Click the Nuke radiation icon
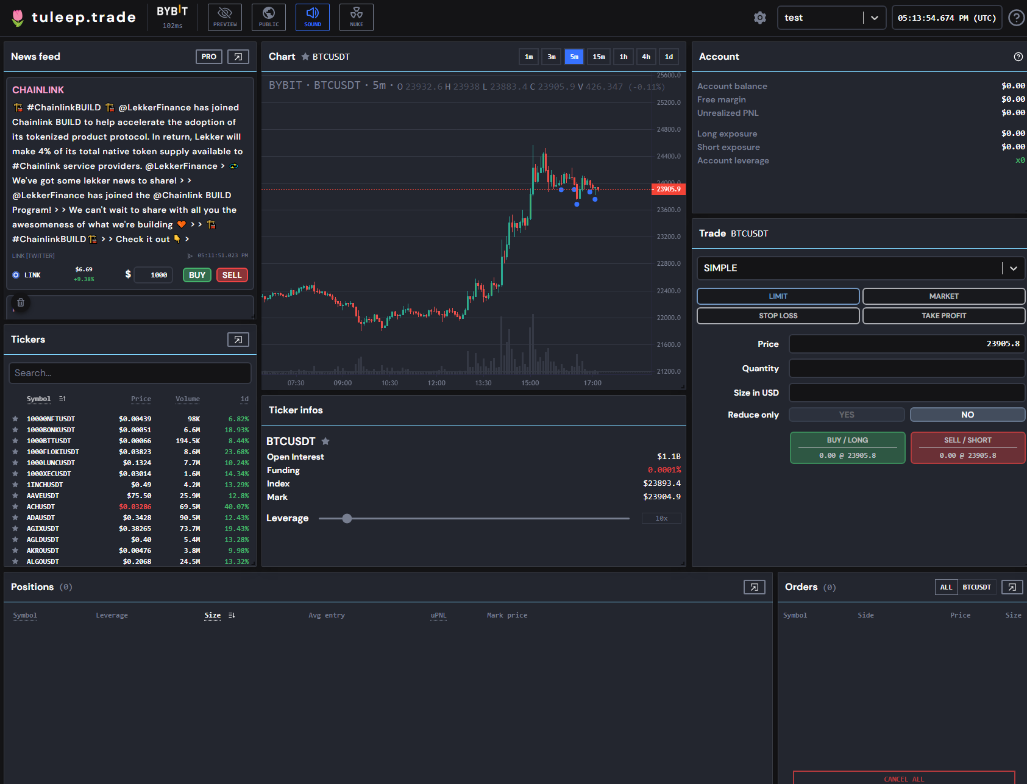Image resolution: width=1027 pixels, height=784 pixels. [x=357, y=17]
